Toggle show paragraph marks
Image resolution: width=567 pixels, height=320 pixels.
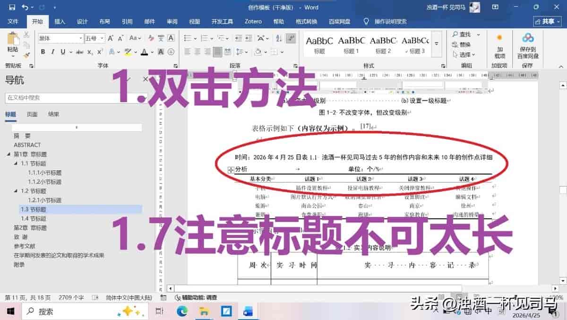point(291,38)
